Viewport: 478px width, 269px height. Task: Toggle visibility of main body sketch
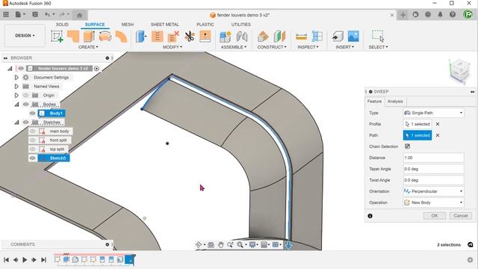point(32,132)
